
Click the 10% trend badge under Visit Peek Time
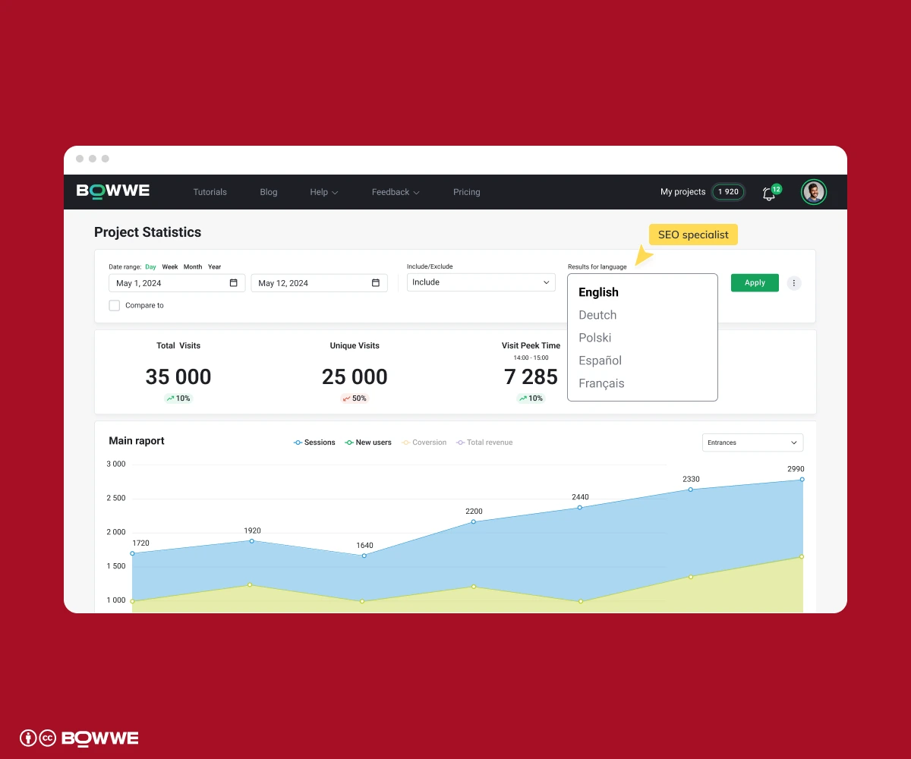531,398
